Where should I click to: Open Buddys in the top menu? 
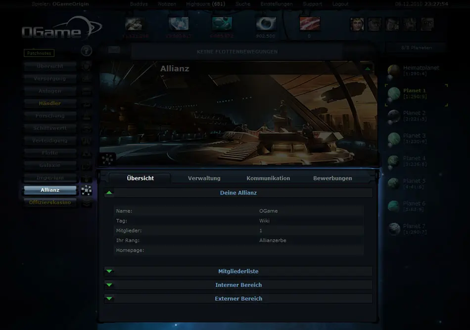[x=139, y=4]
